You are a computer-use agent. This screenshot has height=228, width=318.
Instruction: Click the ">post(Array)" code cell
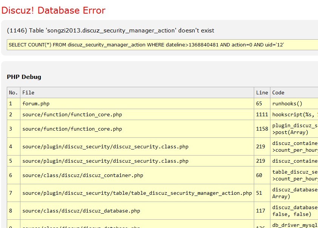click(294, 129)
